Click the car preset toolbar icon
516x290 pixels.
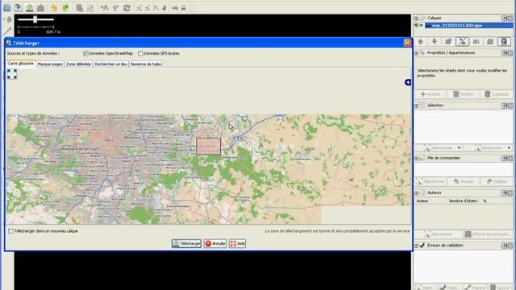pyautogui.click(x=175, y=7)
